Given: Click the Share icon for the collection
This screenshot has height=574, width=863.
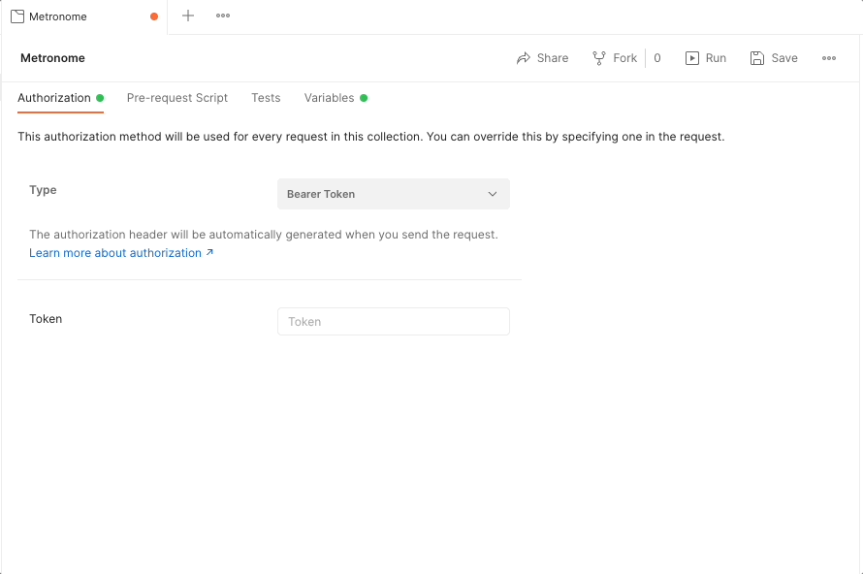Looking at the screenshot, I should tap(522, 58).
